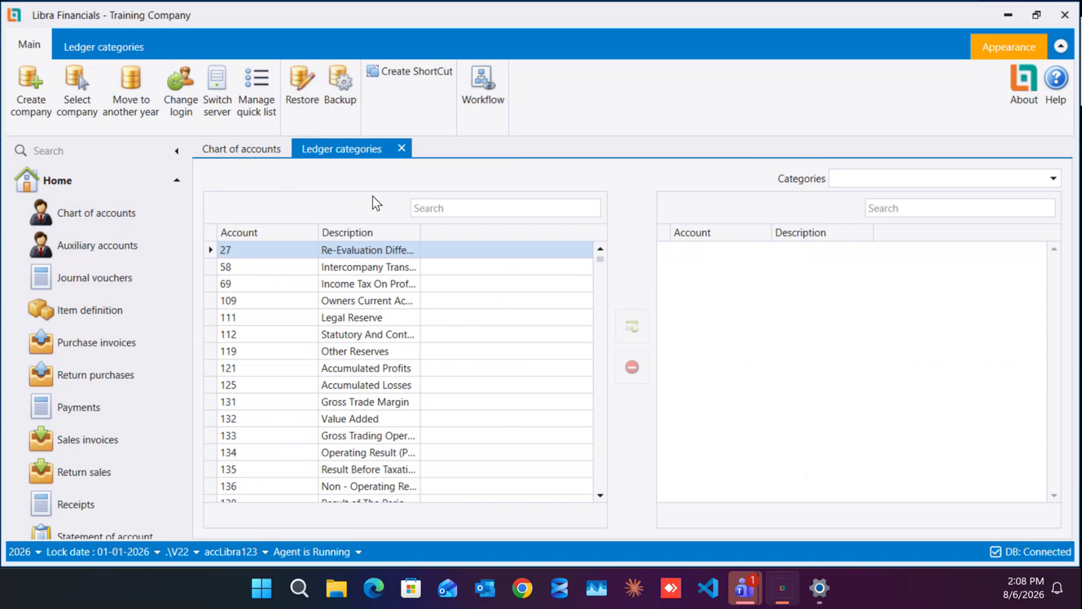Image resolution: width=1082 pixels, height=609 pixels.
Task: Open the Create company tool
Action: click(30, 91)
